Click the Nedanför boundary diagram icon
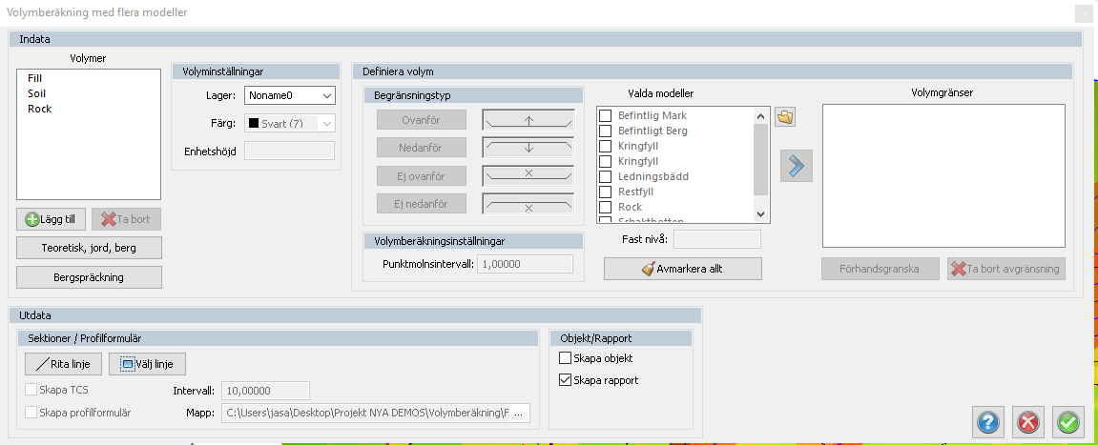The image size is (1098, 445). pos(528,148)
